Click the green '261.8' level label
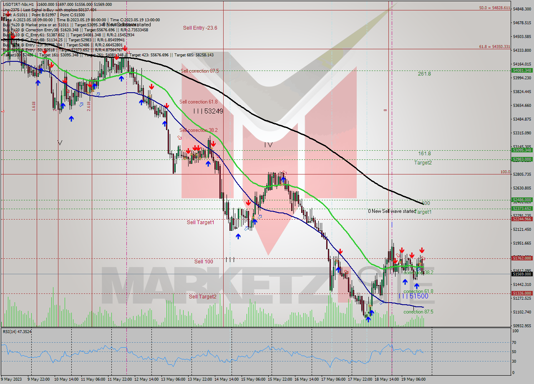Image resolution: width=534 pixels, height=384 pixels. click(424, 74)
